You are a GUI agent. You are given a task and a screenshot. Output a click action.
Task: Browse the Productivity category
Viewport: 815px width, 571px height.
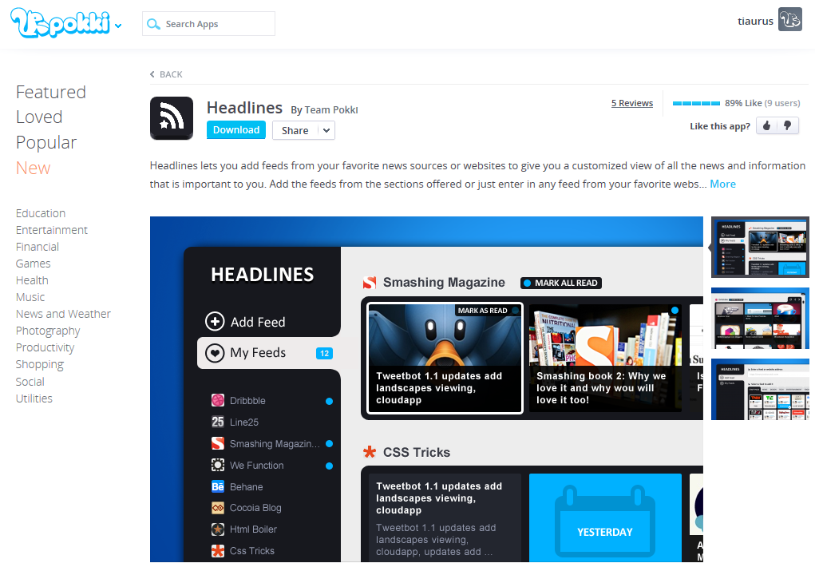pyautogui.click(x=45, y=347)
